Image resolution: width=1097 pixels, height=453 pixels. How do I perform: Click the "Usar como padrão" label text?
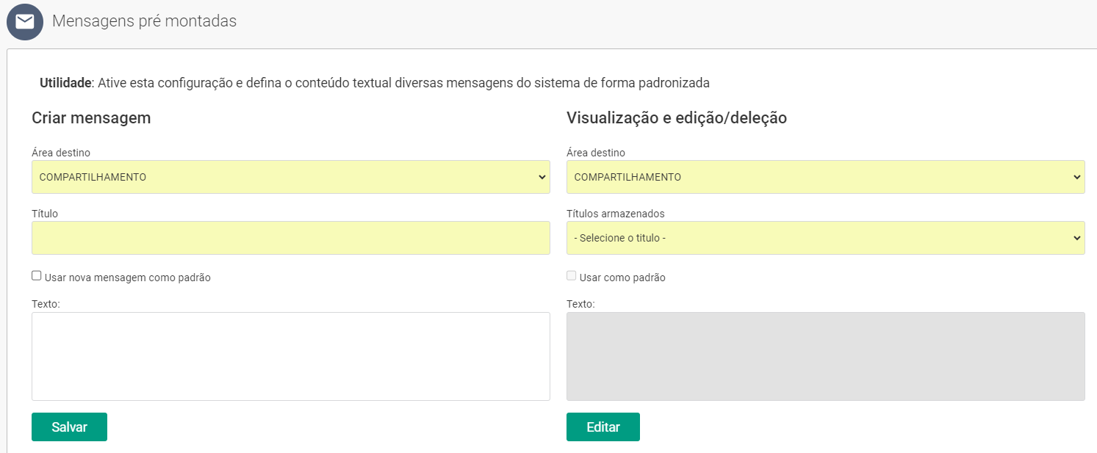[622, 278]
